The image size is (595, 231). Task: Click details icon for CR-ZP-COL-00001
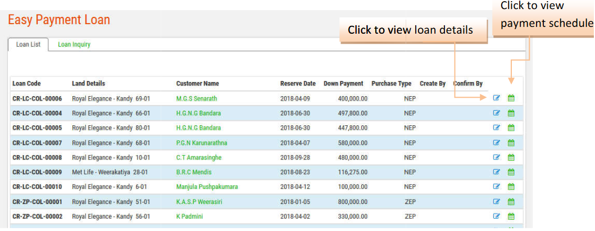pyautogui.click(x=496, y=201)
